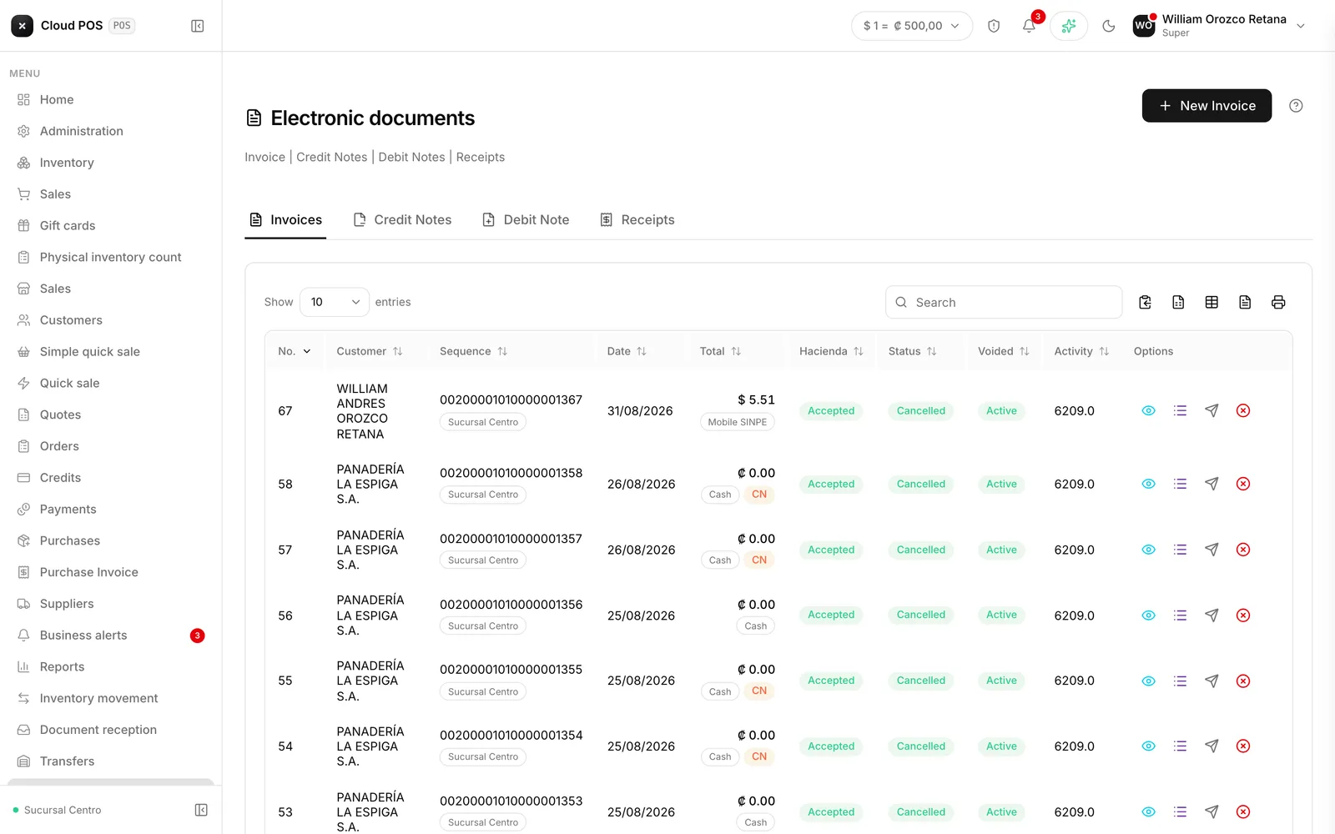The width and height of the screenshot is (1335, 834).
Task: Click the shield icon in header
Action: tap(994, 26)
